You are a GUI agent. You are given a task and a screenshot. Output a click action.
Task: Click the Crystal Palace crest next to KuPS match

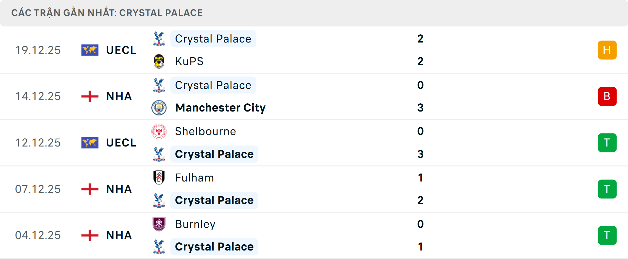click(x=159, y=38)
